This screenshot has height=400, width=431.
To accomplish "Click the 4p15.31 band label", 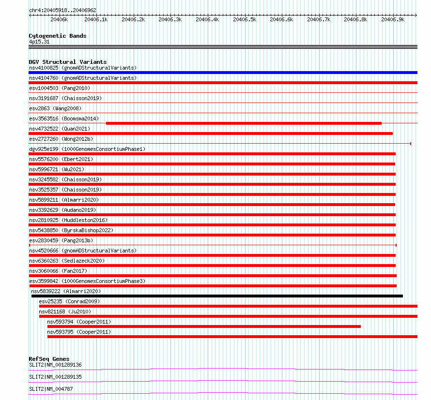I will [x=39, y=42].
